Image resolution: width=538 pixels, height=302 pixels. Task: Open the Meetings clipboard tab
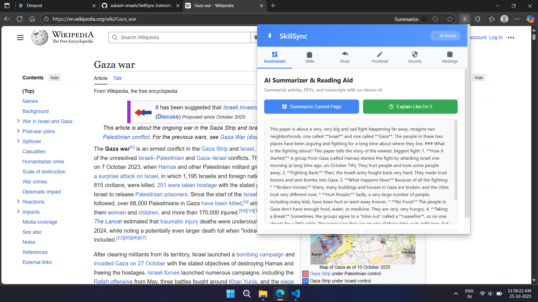pos(449,57)
